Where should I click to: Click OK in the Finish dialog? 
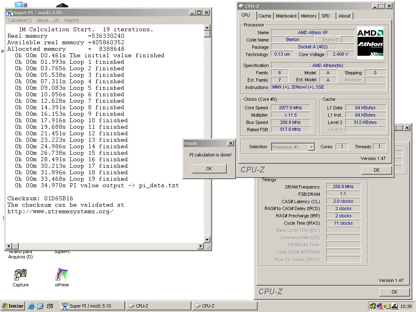[209, 169]
